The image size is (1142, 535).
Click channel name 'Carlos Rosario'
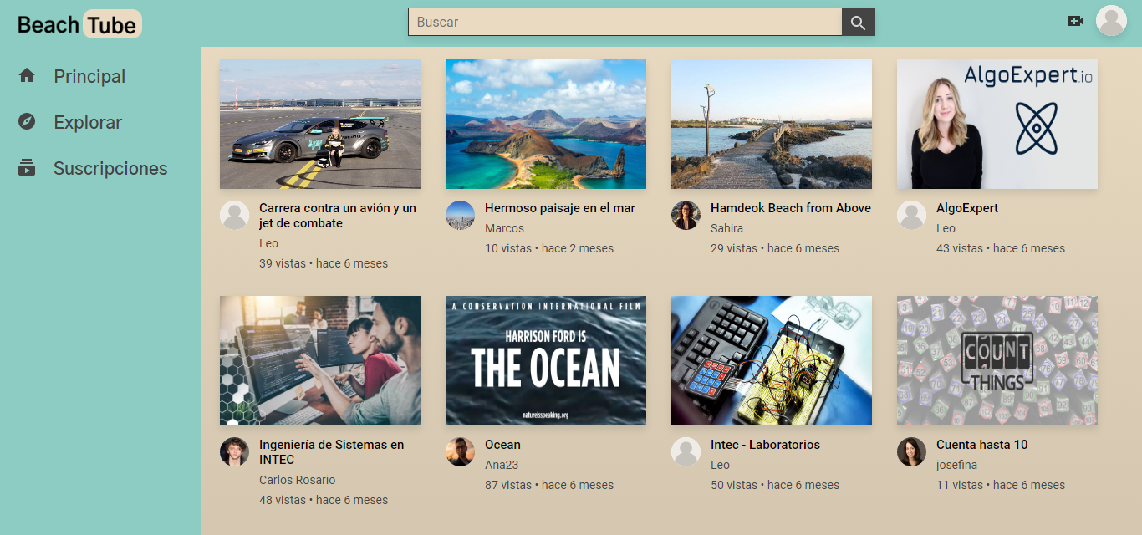pyautogui.click(x=297, y=480)
